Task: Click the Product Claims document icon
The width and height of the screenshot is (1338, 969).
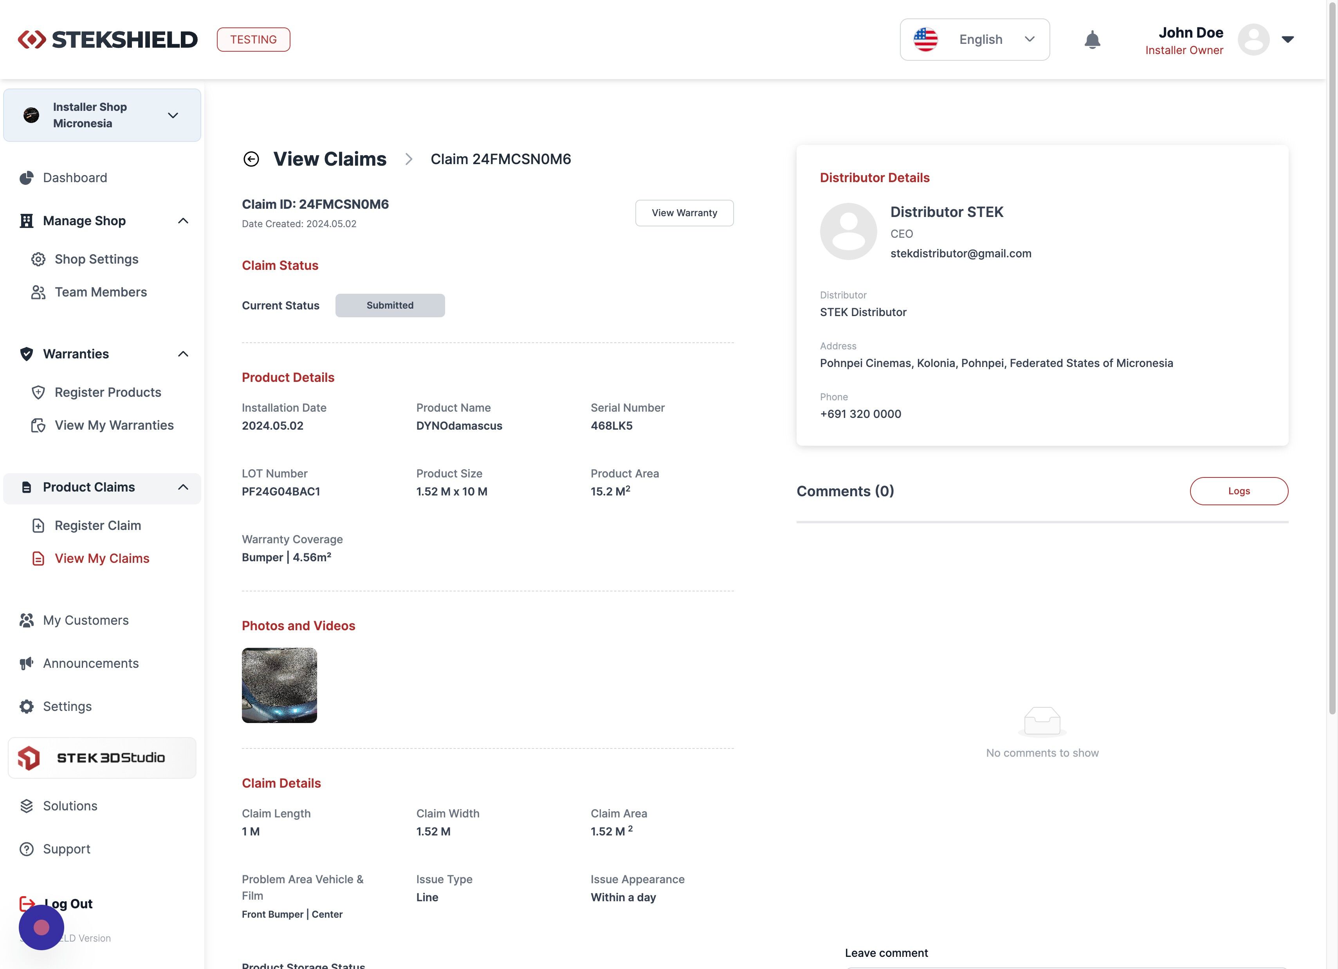Action: click(x=27, y=488)
